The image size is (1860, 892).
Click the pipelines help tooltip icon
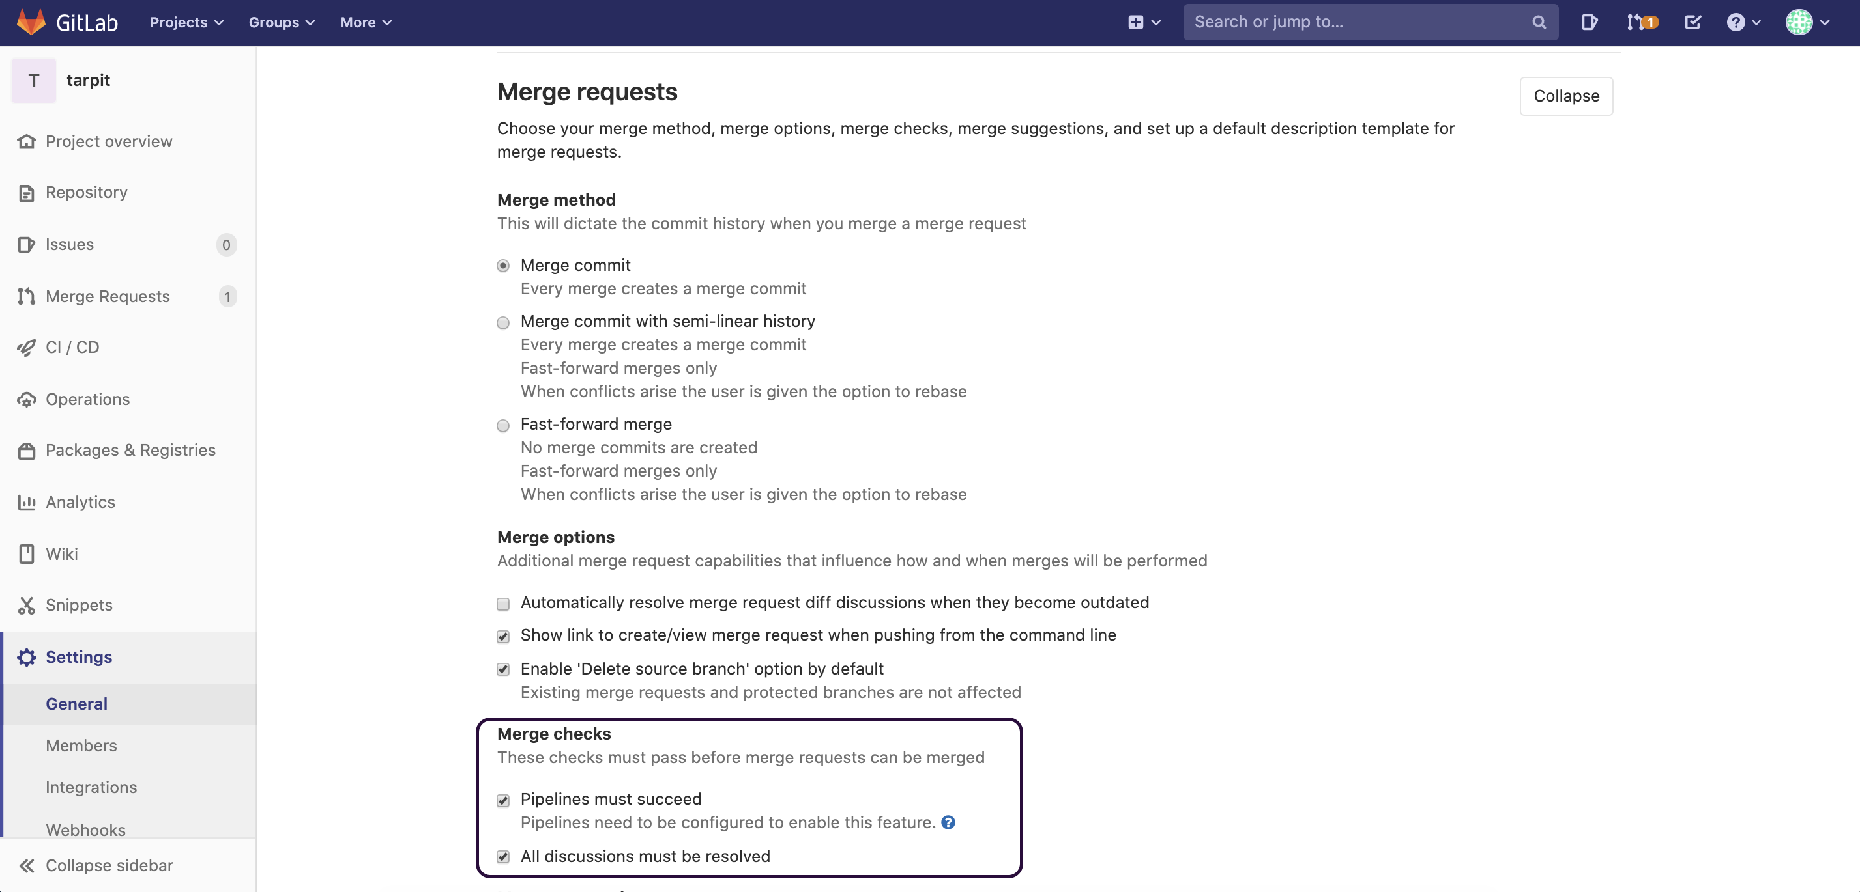tap(948, 823)
